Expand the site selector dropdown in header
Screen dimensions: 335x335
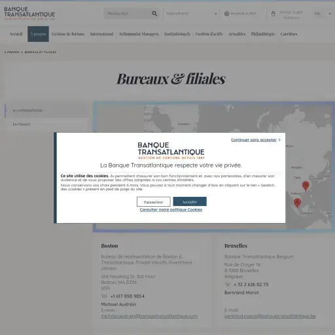click(192, 14)
